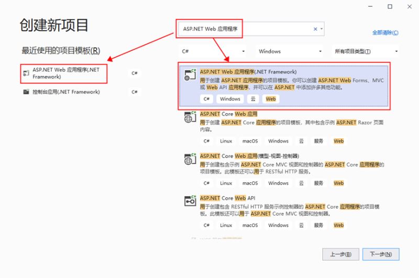The height and width of the screenshot is (278, 419).
Task: Minimize the create new project dialog
Action: click(x=370, y=6)
